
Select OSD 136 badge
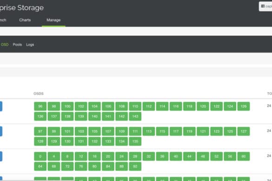click(x=40, y=116)
